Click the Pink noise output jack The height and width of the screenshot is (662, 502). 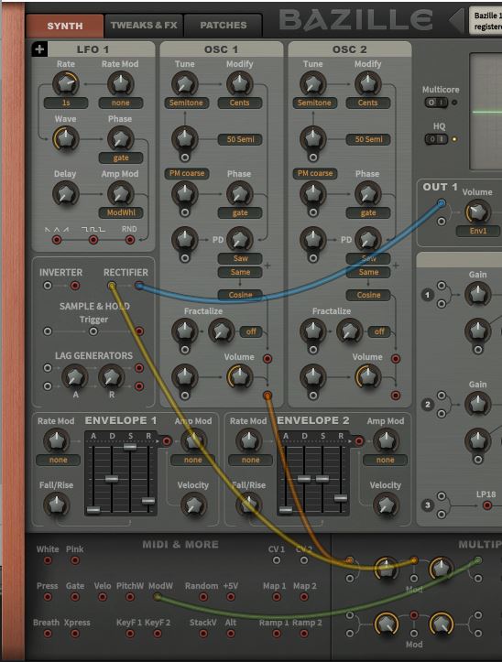[x=75, y=560]
